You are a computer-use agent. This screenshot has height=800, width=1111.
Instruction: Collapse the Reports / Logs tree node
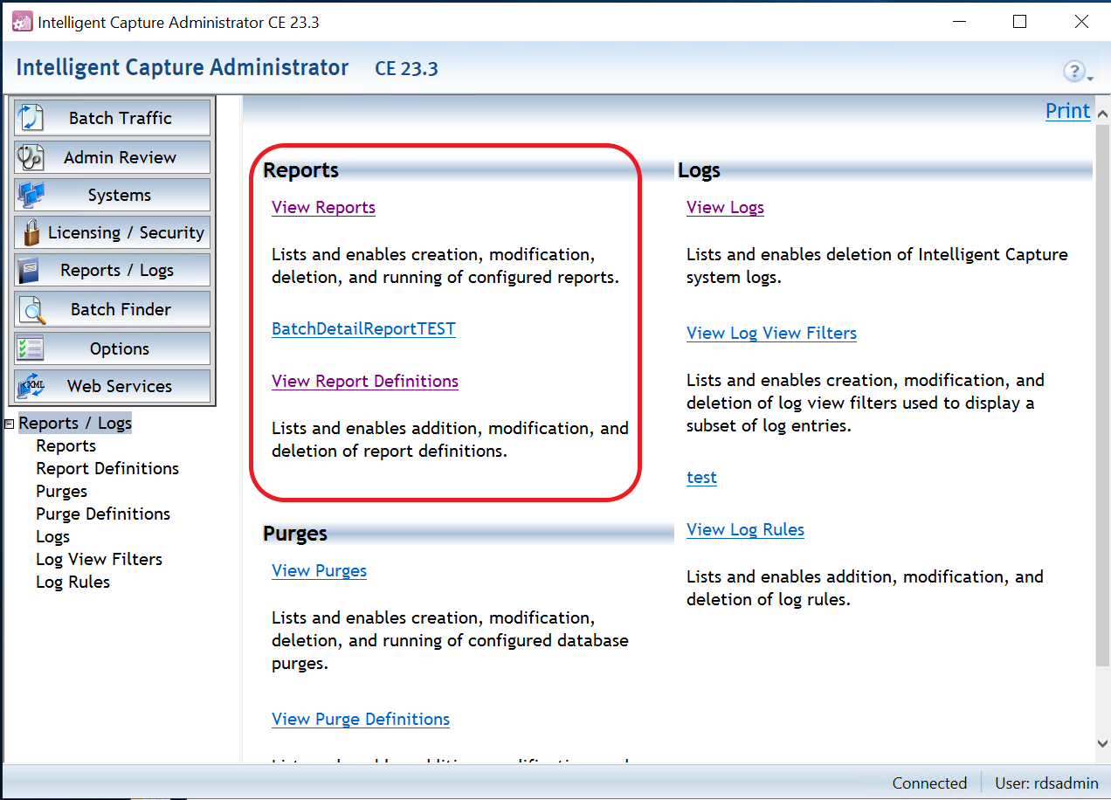pyautogui.click(x=10, y=424)
